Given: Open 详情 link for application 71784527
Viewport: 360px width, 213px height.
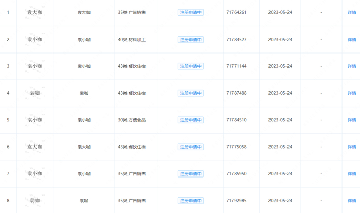Looking at the screenshot, I should [351, 39].
